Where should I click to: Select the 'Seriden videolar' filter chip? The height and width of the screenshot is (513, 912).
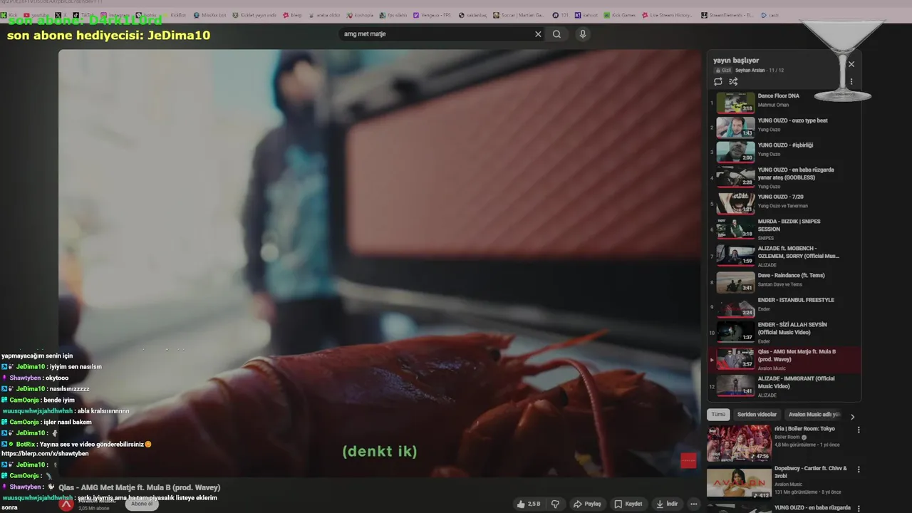tap(757, 415)
